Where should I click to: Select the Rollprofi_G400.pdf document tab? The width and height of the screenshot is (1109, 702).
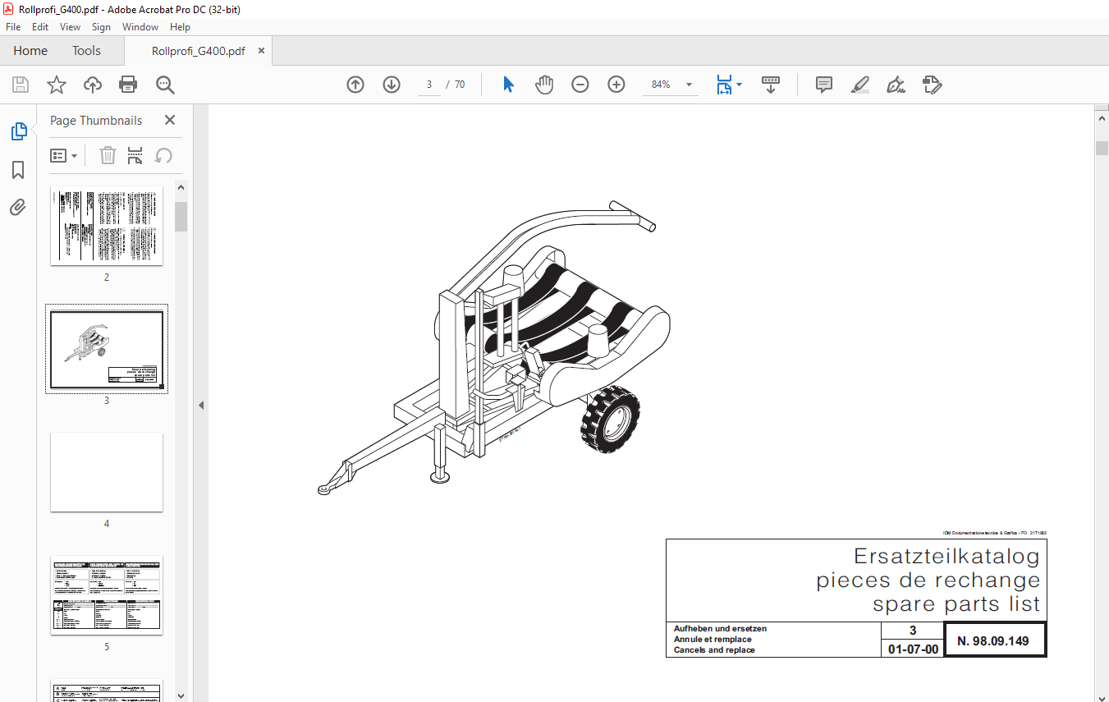[198, 51]
